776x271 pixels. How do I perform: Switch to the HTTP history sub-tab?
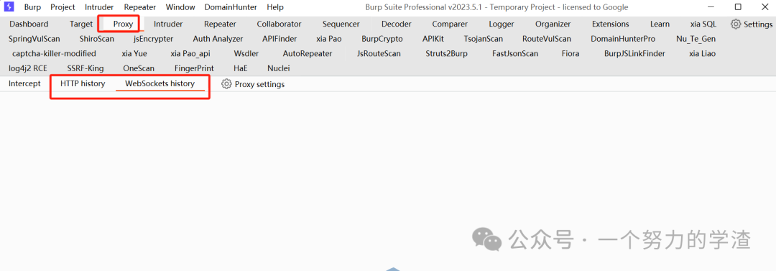[83, 83]
